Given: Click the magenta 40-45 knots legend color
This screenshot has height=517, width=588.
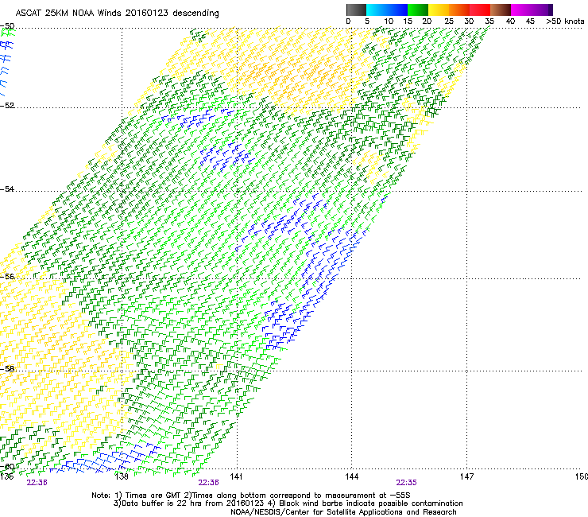Looking at the screenshot, I should pos(521,10).
